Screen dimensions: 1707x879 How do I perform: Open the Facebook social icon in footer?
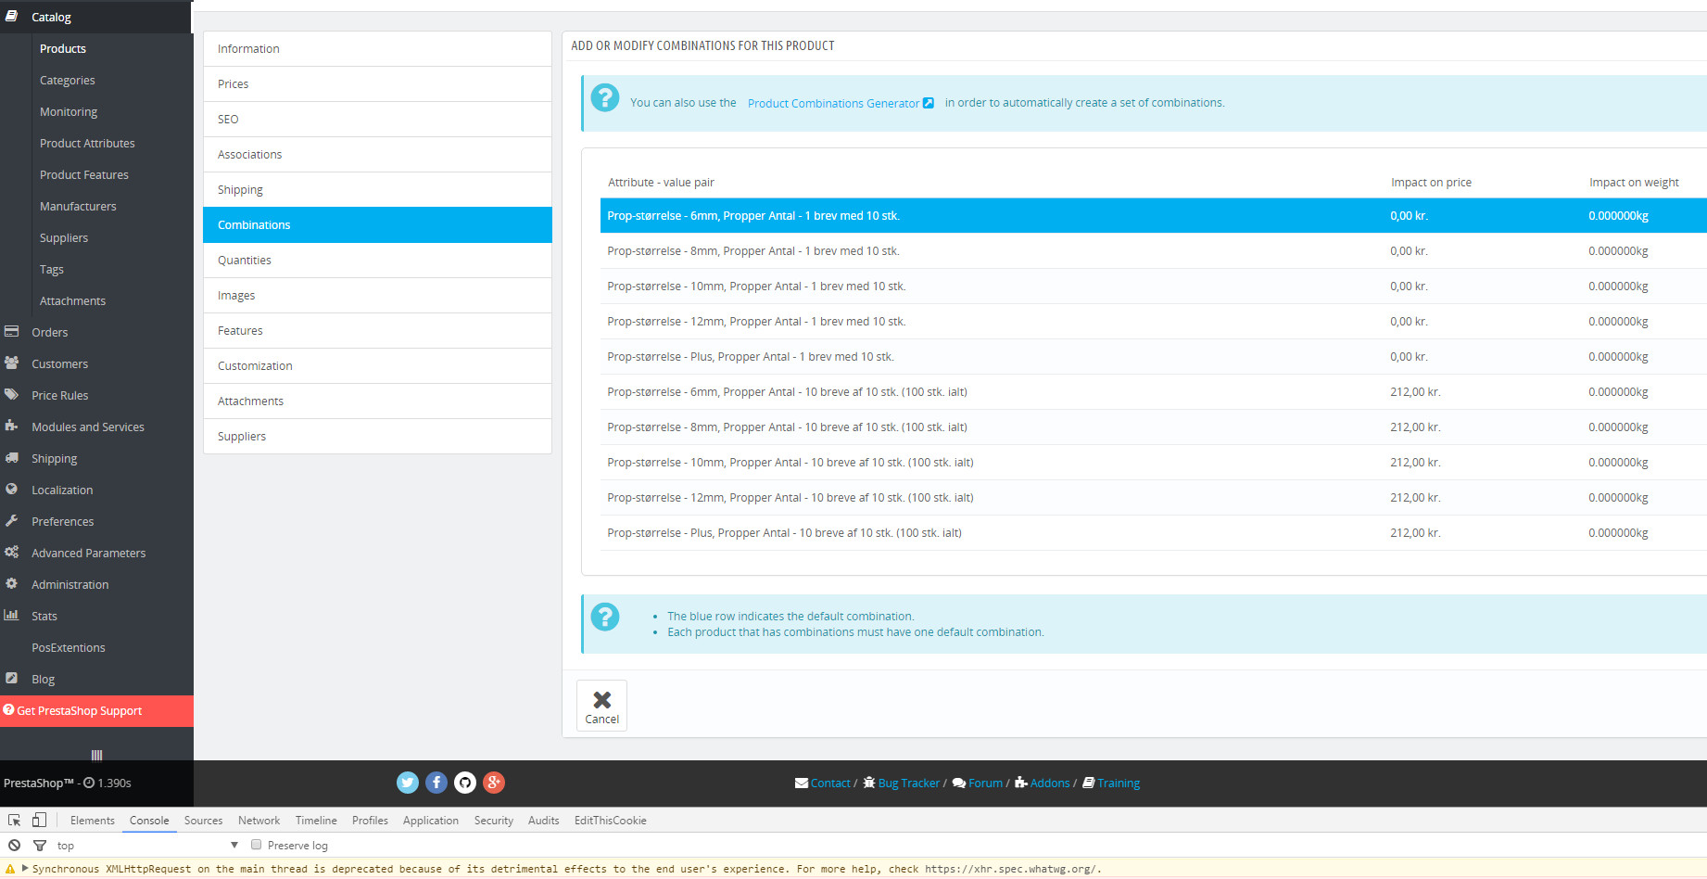436,783
